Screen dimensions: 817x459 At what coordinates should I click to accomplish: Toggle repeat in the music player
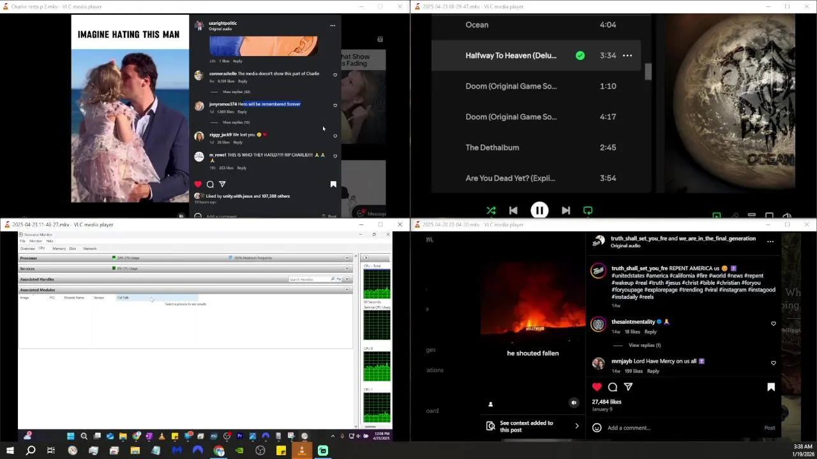(588, 210)
